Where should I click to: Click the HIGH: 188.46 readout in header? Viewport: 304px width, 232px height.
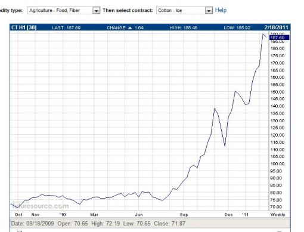pyautogui.click(x=184, y=27)
